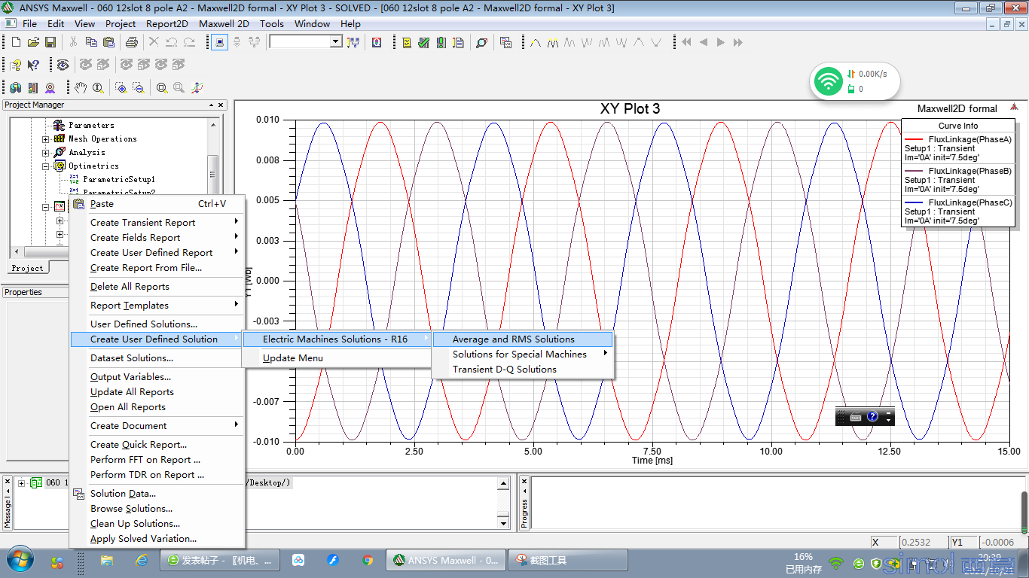Image resolution: width=1029 pixels, height=578 pixels.
Task: Click the Analysis magnifier tree icon
Action: (x=60, y=152)
